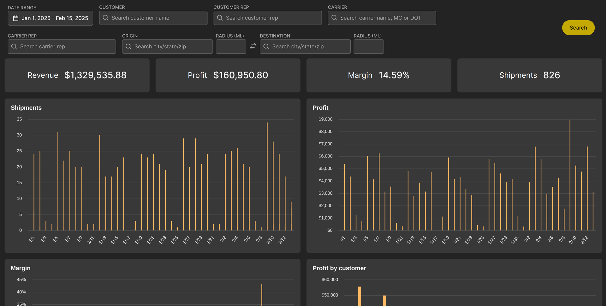Click the 1/19 axis label in Profit chart
Viewport: 606px width, 306px height.
(445, 240)
